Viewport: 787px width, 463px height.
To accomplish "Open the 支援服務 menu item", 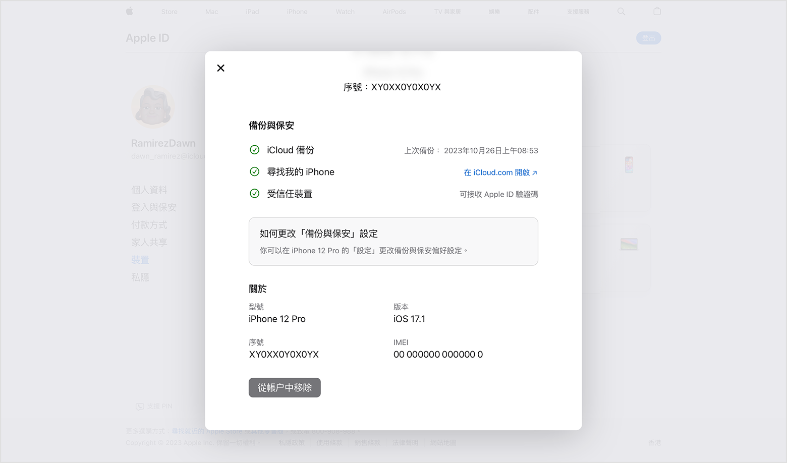I will click(578, 12).
